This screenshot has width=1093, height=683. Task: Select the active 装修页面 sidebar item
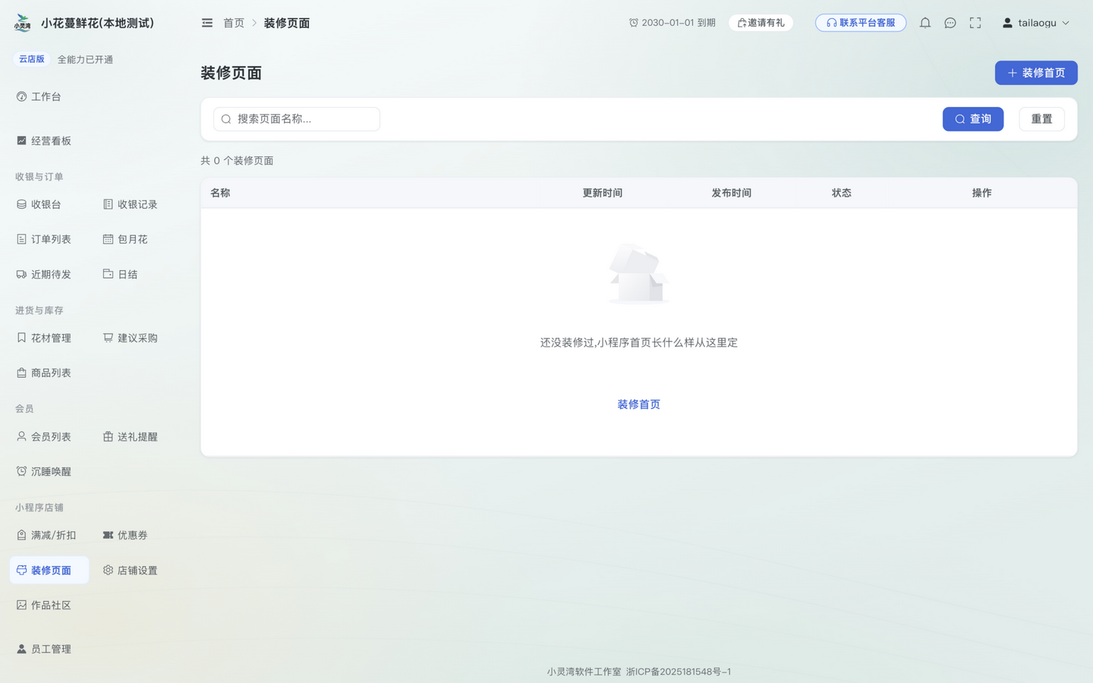coord(49,570)
